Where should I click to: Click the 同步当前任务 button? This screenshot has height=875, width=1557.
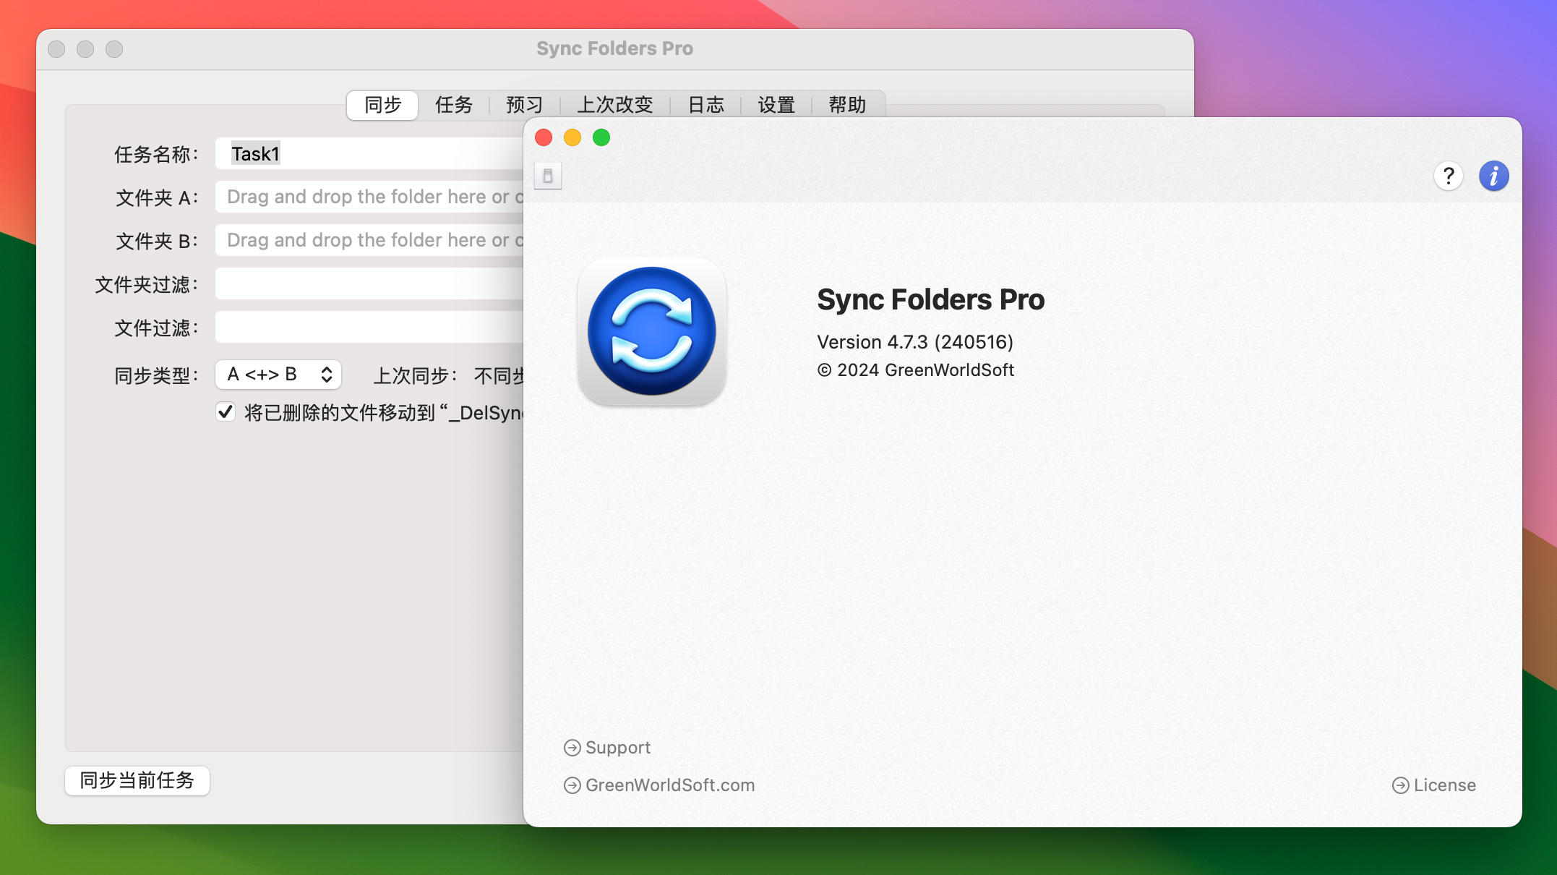[137, 781]
